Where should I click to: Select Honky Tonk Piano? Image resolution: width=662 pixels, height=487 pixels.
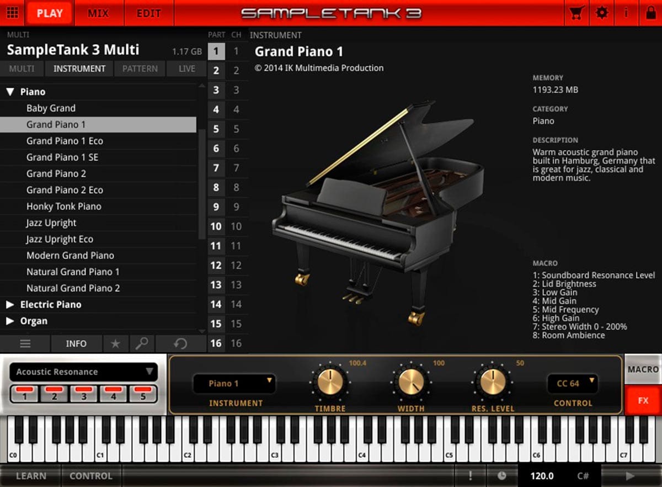pyautogui.click(x=98, y=207)
